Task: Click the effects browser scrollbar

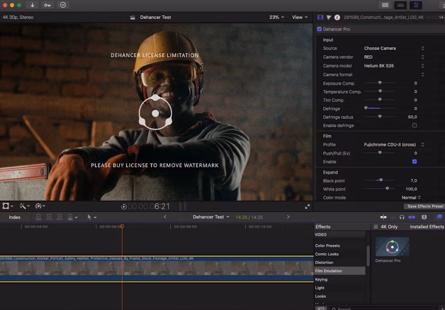Action: click(x=368, y=256)
